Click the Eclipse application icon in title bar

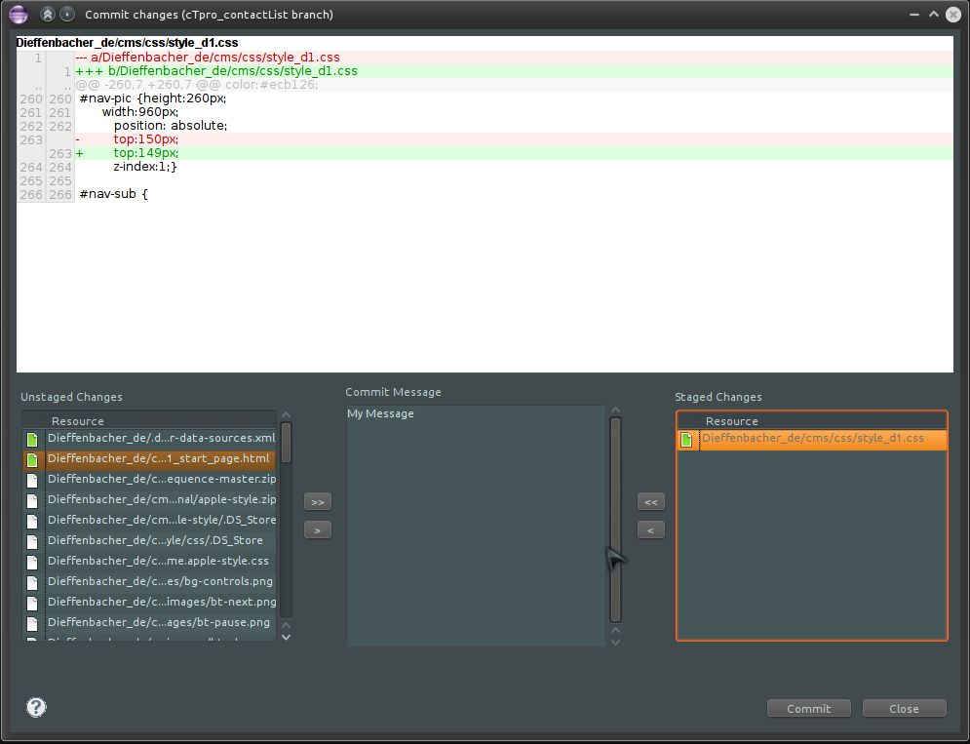point(19,14)
